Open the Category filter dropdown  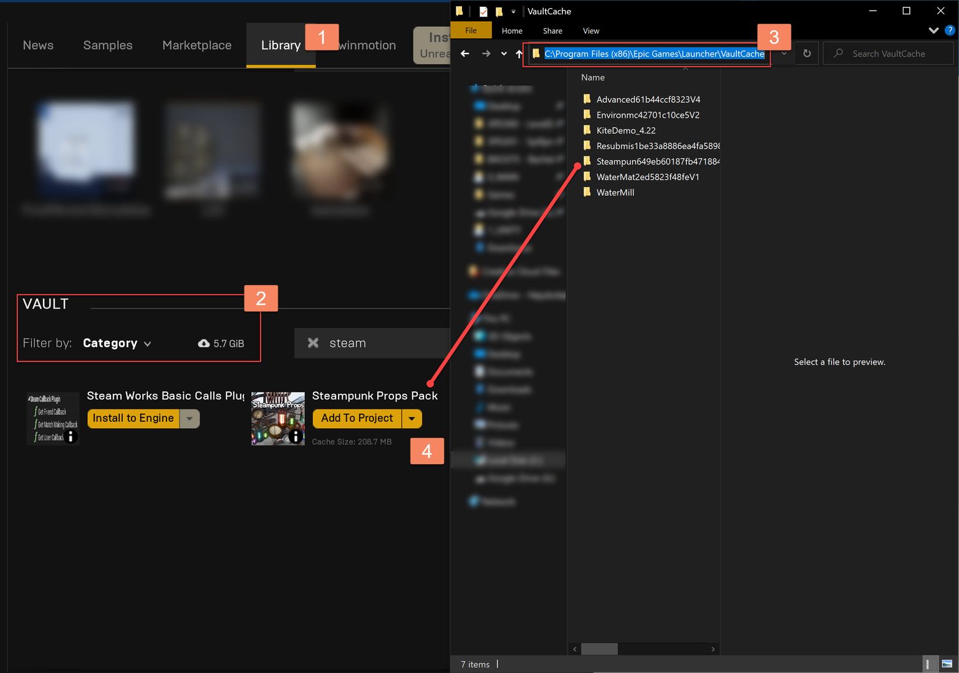(x=117, y=343)
